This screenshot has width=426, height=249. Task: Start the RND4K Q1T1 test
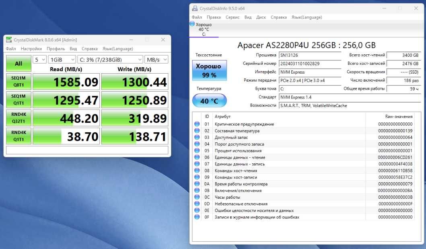tap(19, 136)
